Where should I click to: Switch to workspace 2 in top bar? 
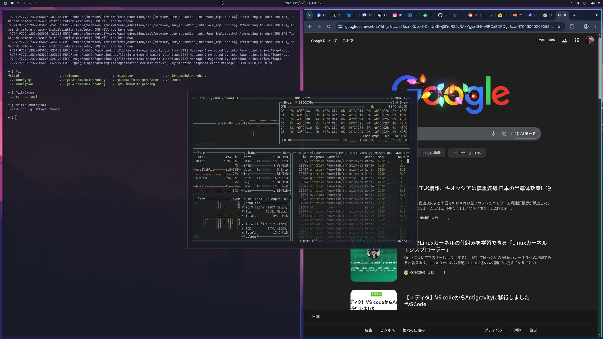18,3
